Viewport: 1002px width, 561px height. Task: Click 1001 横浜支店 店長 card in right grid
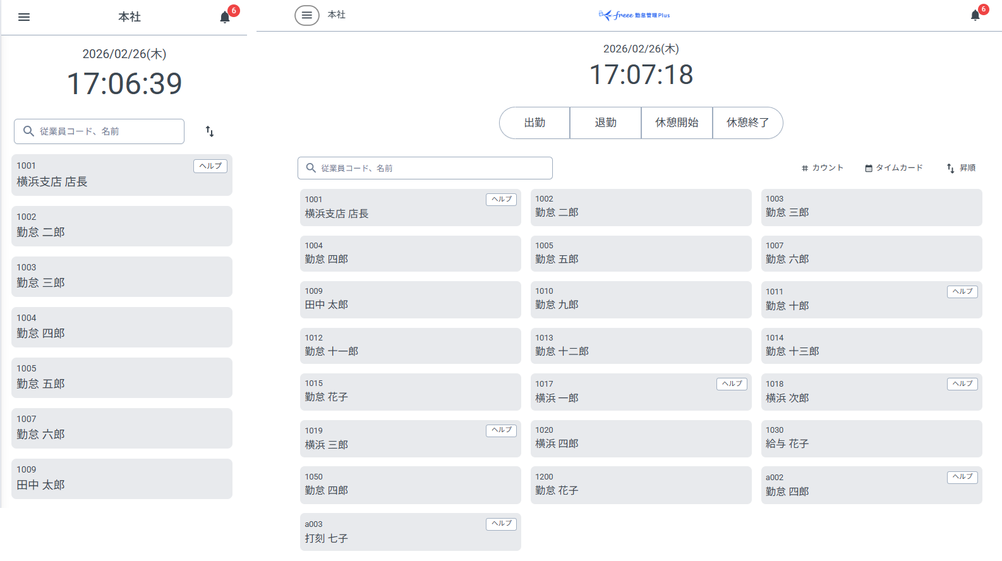411,208
